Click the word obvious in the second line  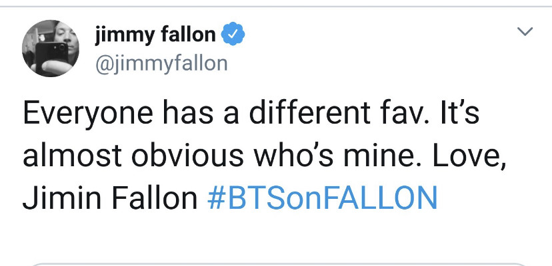[187, 155]
